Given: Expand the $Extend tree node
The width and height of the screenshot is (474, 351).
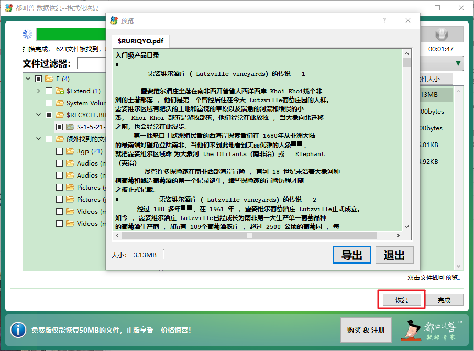Looking at the screenshot, I should (x=38, y=91).
